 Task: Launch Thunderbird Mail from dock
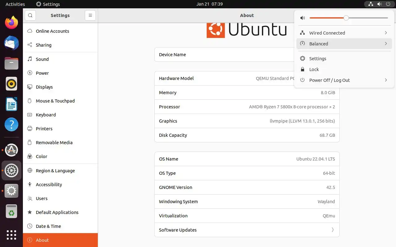click(11, 43)
